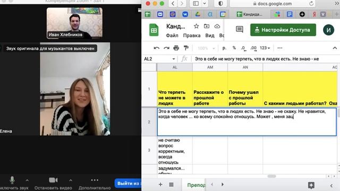The width and height of the screenshot is (340, 191).
Task: Select Елена's video tile
Action: (75, 89)
